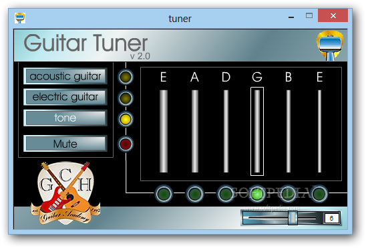Click the slider value box showing 6
Viewport: 366px width, 248px height.
[x=332, y=219]
